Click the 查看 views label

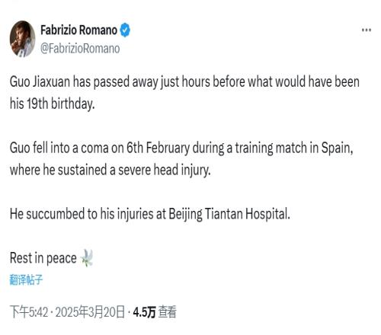click(x=167, y=312)
